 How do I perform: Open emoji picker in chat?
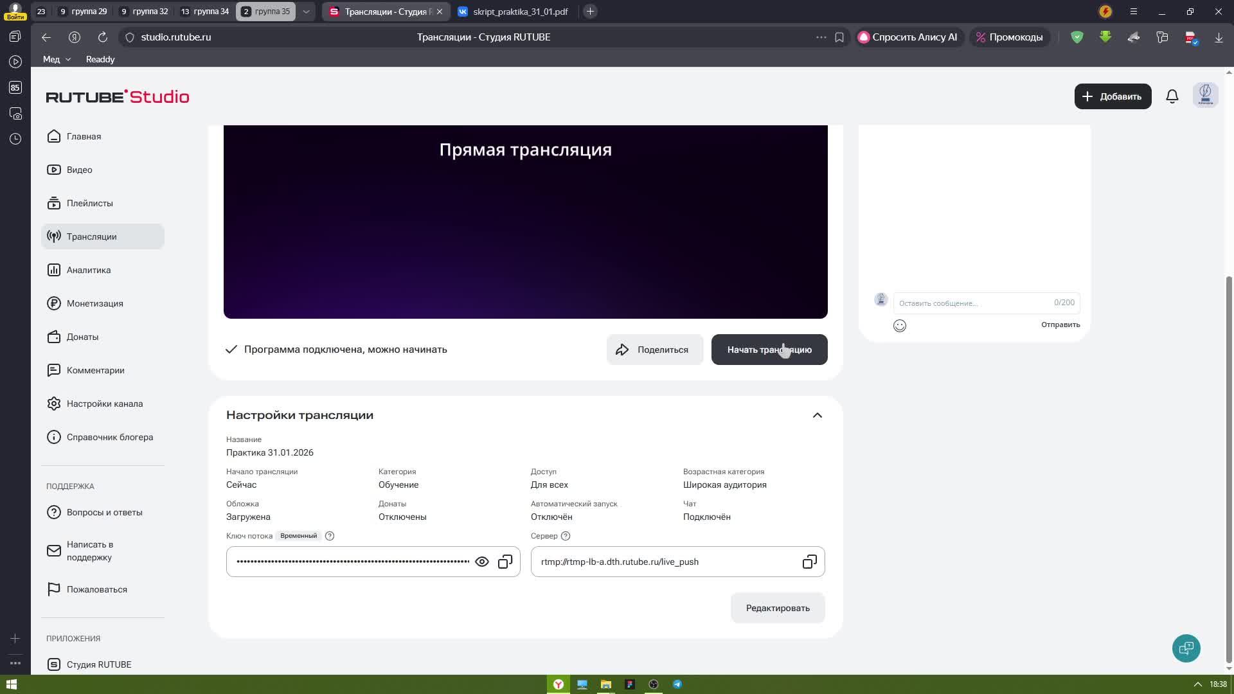[900, 326]
